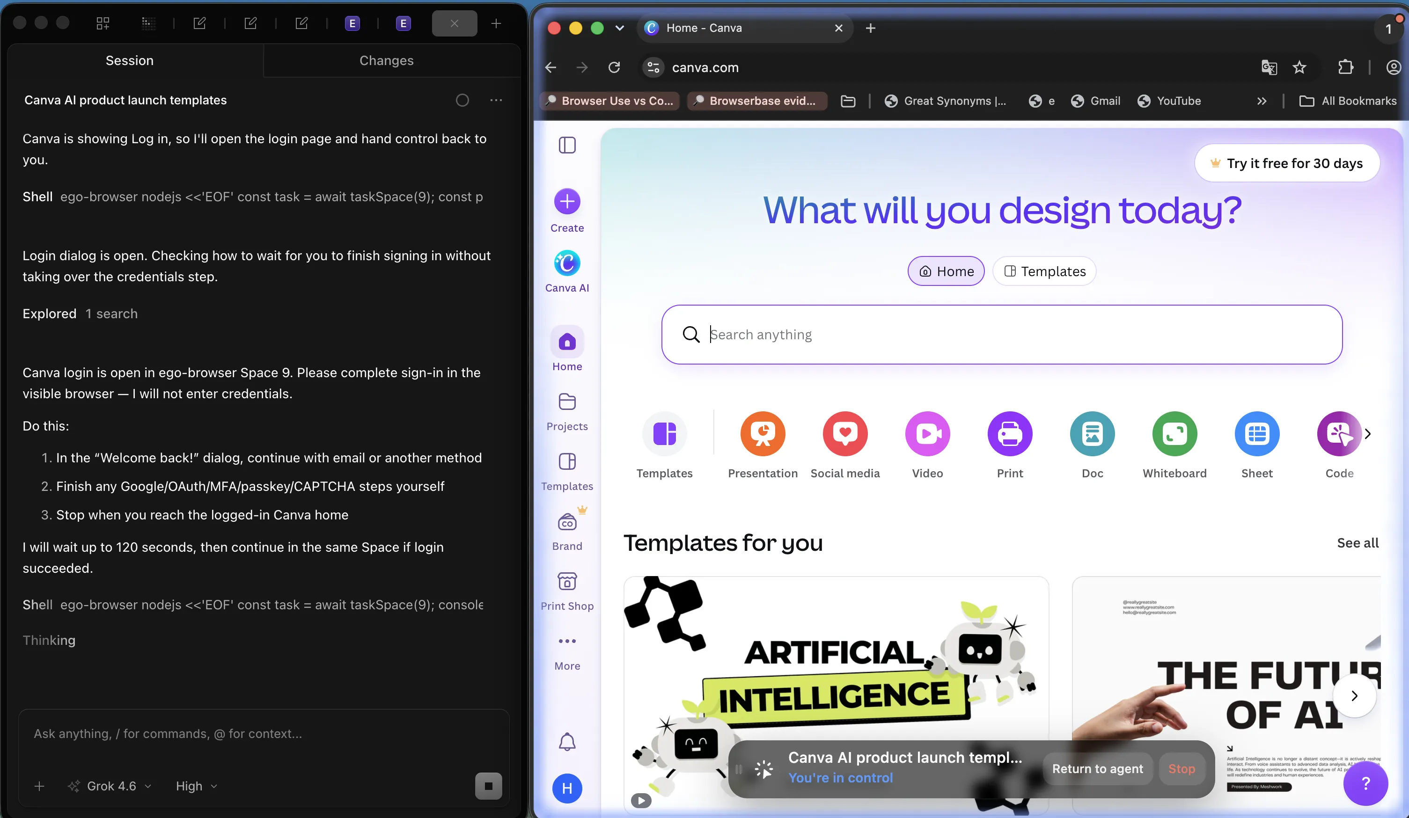Expand the Chrome tab search chevron
This screenshot has width=1409, height=818.
(x=619, y=28)
